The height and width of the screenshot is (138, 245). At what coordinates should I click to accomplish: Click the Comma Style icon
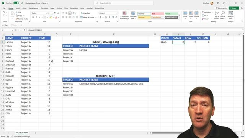(109, 17)
